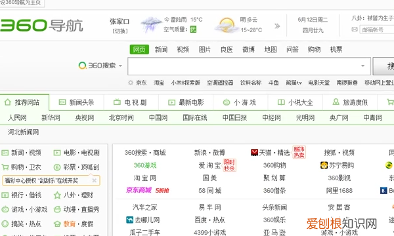Click the hot-search settings gear icon
The height and width of the screenshot is (236, 394).
(x=131, y=83)
